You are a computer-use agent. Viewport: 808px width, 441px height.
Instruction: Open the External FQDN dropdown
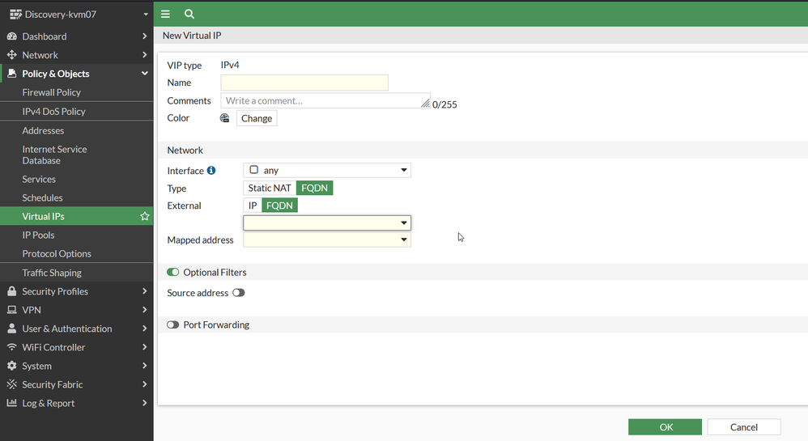327,223
